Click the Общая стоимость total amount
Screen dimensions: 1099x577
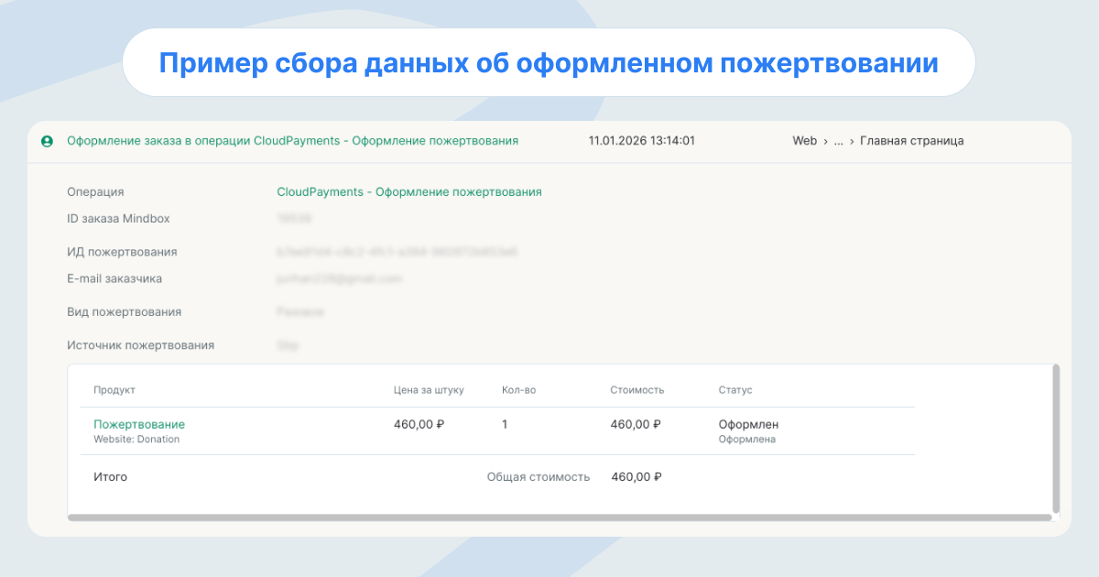pos(636,477)
